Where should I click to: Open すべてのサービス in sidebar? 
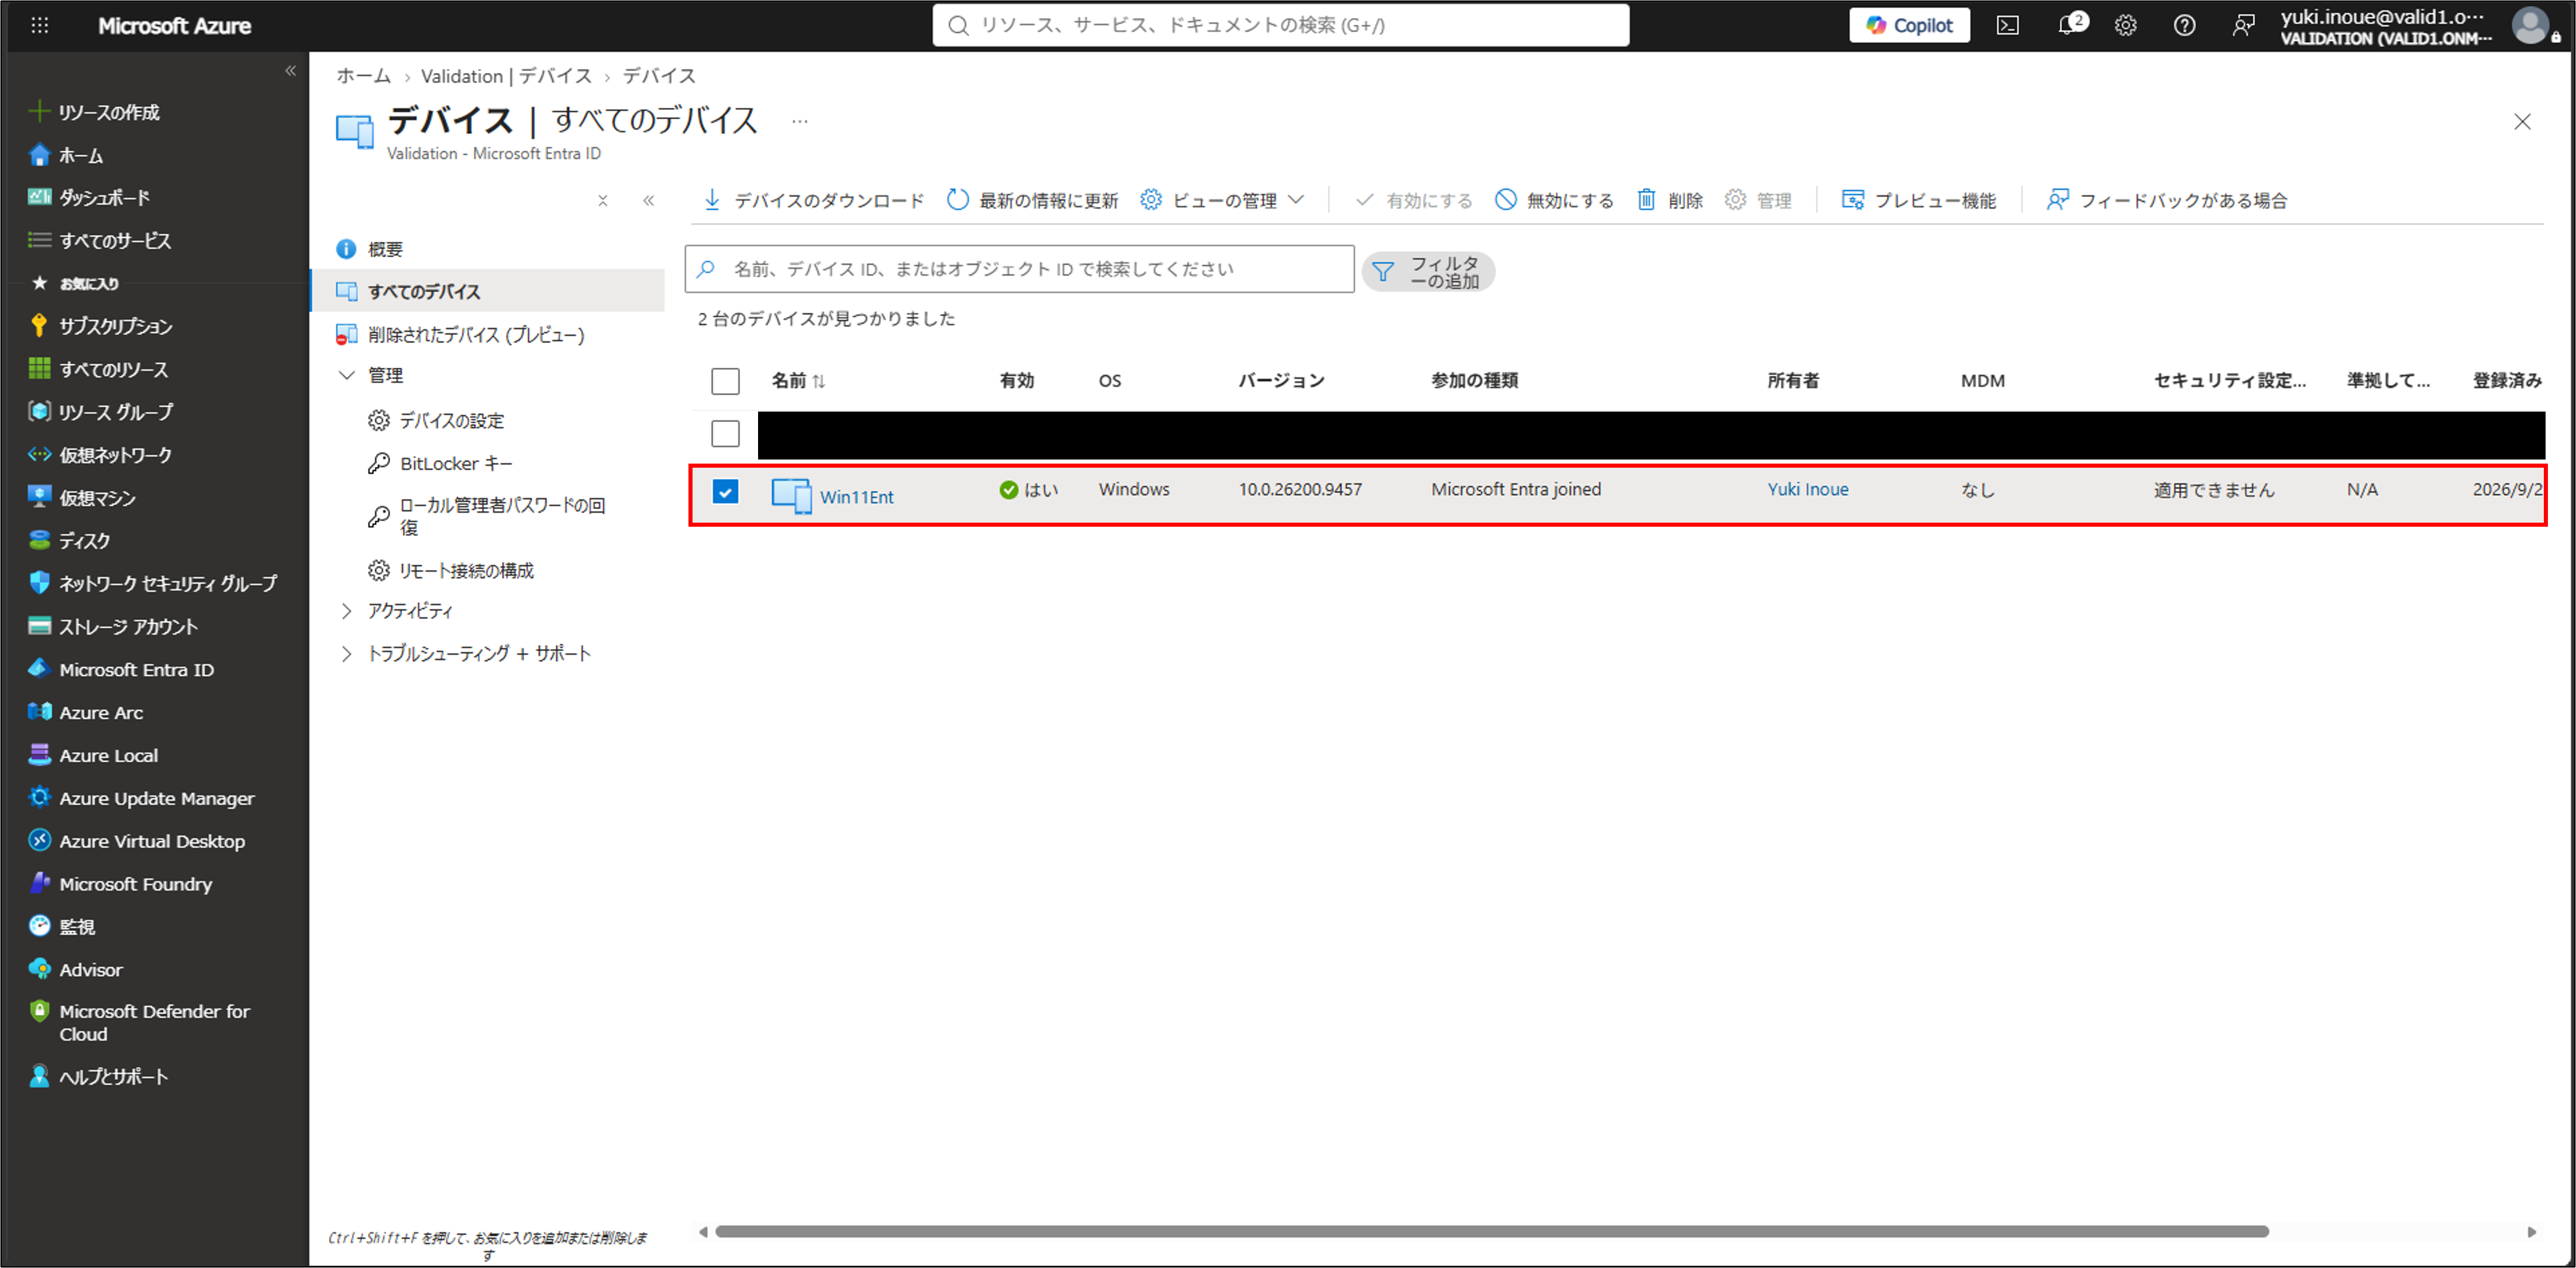(100, 241)
